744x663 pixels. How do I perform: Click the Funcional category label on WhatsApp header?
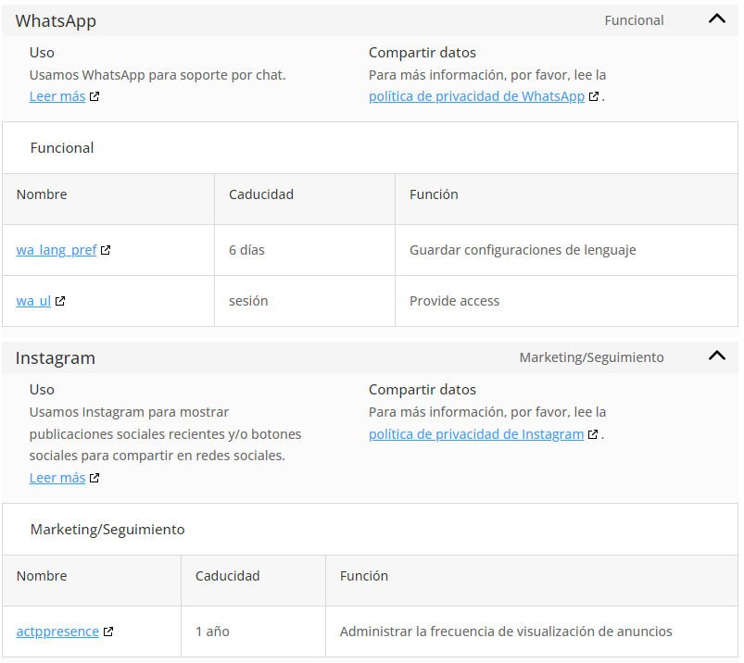(634, 20)
